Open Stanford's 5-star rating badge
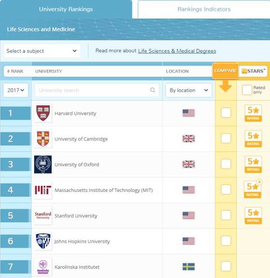The image size is (270, 278). point(253,215)
